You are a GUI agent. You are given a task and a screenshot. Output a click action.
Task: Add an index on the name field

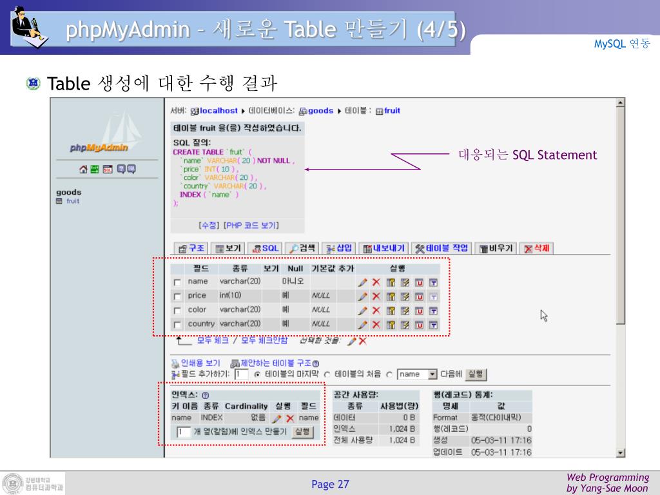(405, 282)
